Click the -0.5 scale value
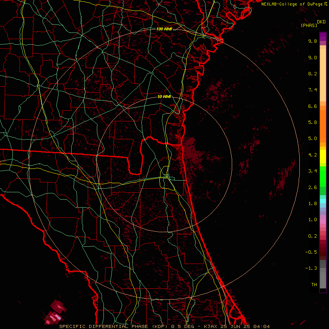Screen dimensions: 329x329 [311, 252]
